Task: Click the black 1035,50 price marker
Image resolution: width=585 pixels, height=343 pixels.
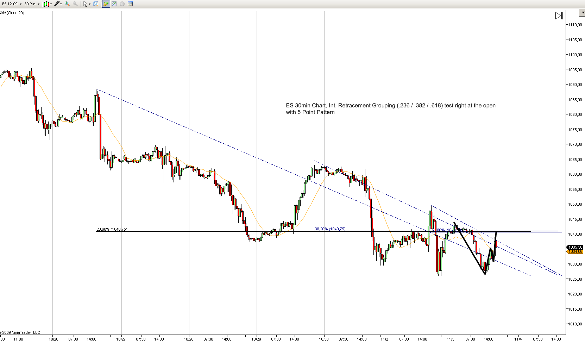Action: click(x=575, y=247)
